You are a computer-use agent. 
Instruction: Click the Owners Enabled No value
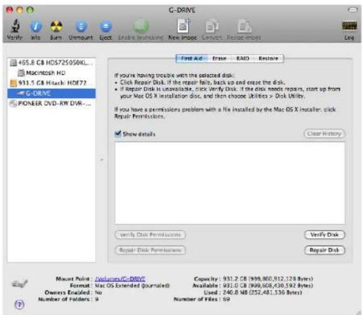(98, 292)
